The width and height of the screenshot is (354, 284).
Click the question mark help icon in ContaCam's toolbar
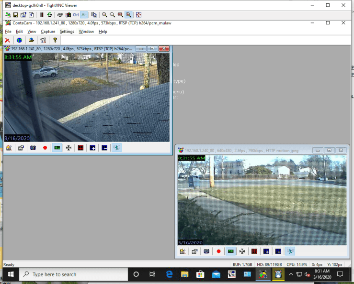click(x=55, y=41)
